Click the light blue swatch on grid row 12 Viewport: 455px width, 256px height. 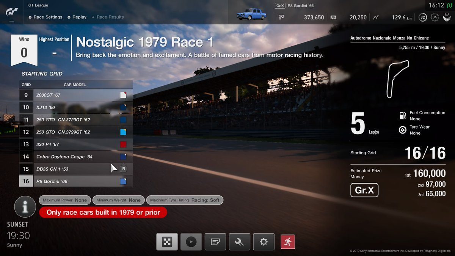pos(123,132)
